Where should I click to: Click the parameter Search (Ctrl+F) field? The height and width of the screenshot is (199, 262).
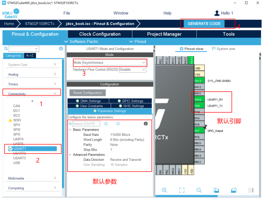86,124
